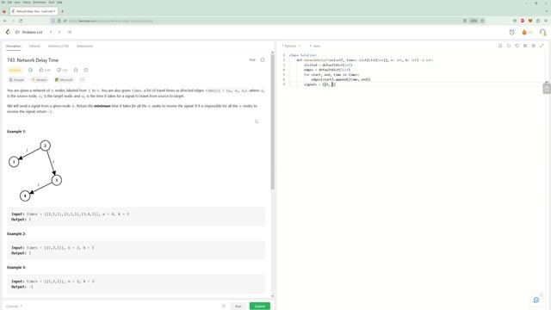Open the browser extensions puzzle icon
The image size is (551, 310).
(x=538, y=21)
